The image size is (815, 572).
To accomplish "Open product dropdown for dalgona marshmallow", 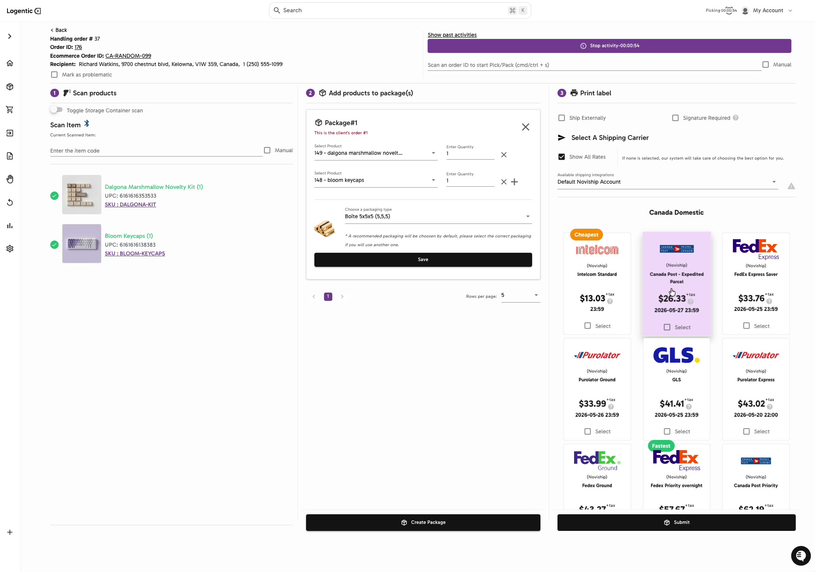I will 376,153.
